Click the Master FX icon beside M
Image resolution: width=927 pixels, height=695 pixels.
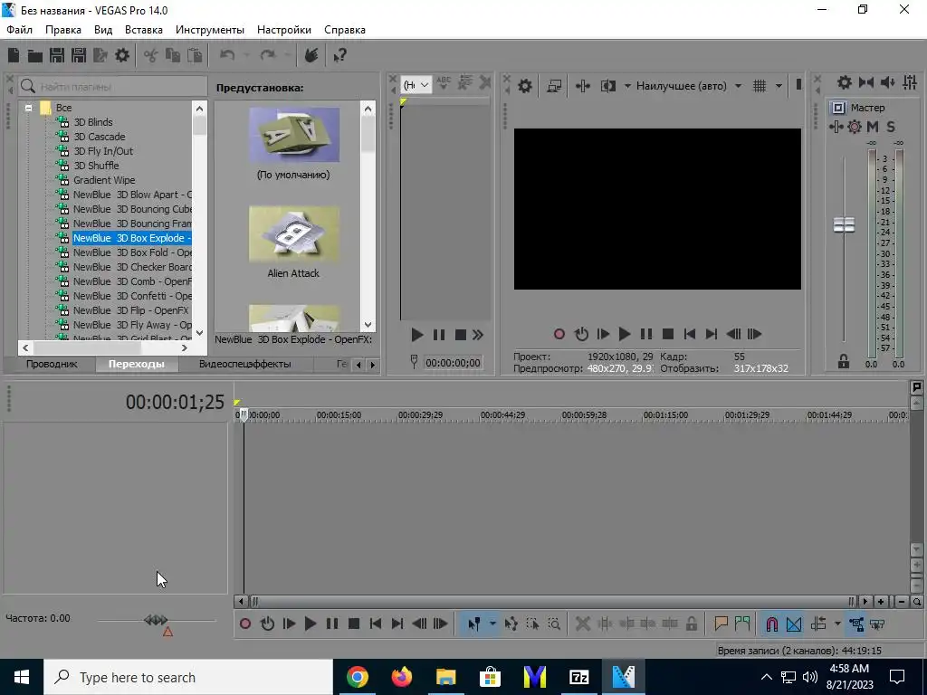coord(855,127)
